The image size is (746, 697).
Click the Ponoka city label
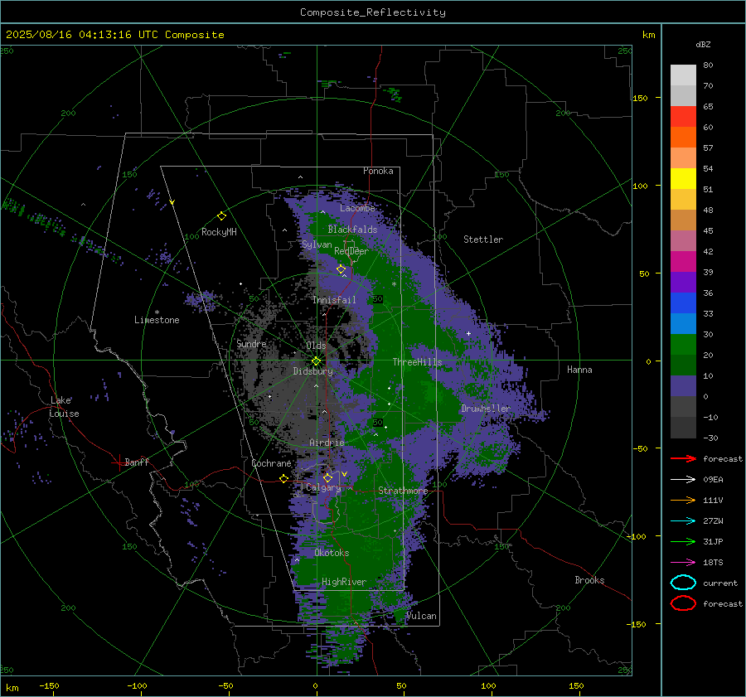[378, 171]
